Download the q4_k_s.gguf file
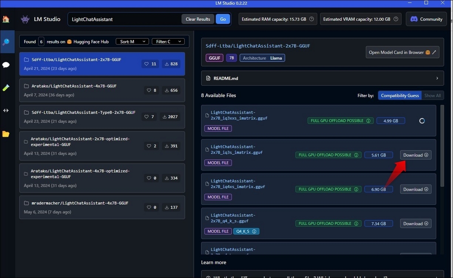Viewport: 453px width, 278px height. (416, 224)
